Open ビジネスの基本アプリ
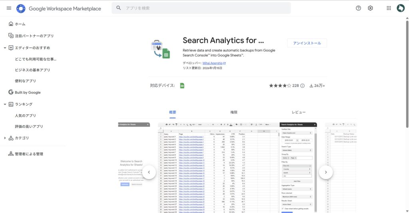Screen dimensions: 409x213 point(32,70)
